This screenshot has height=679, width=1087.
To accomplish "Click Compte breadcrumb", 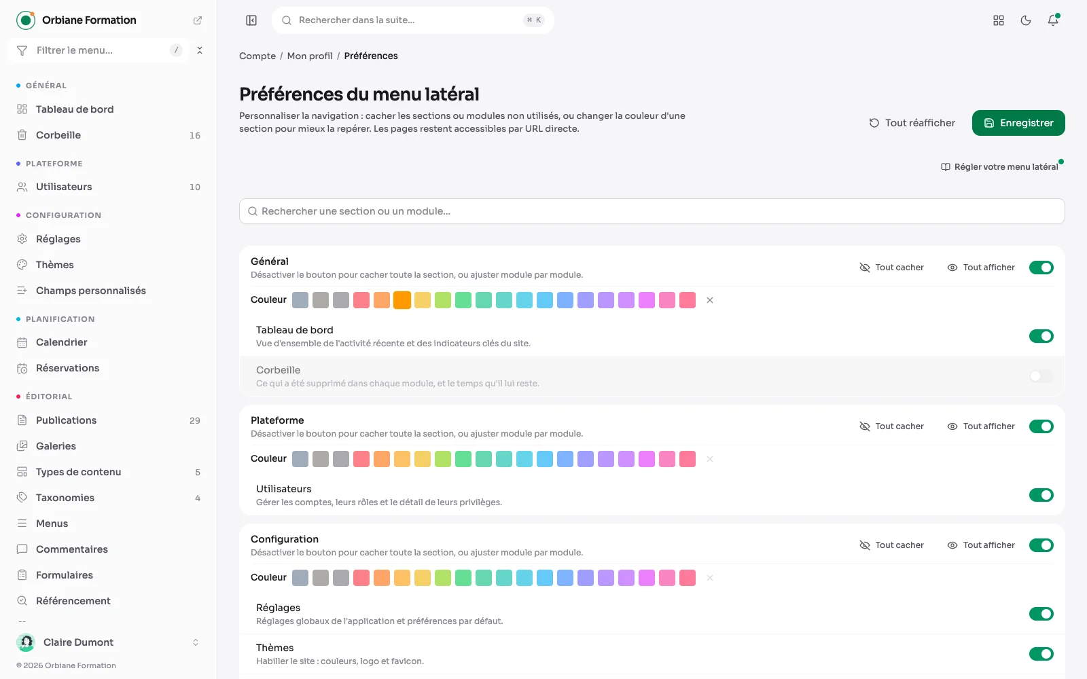I will tap(257, 56).
